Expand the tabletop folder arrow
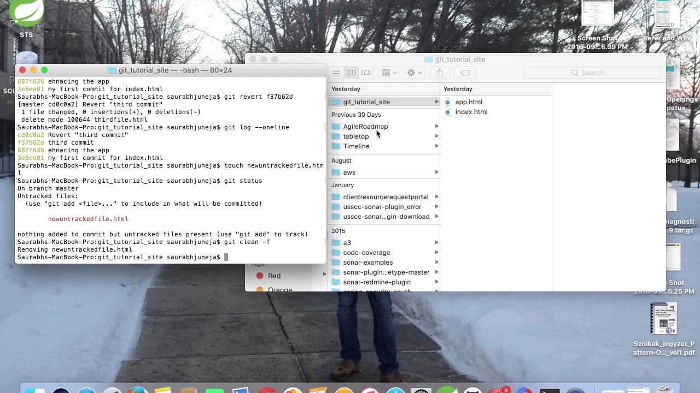 tap(436, 136)
